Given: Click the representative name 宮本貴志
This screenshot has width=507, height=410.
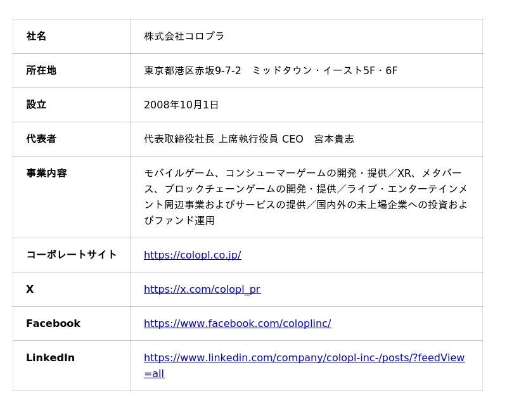Looking at the screenshot, I should pyautogui.click(x=334, y=139).
